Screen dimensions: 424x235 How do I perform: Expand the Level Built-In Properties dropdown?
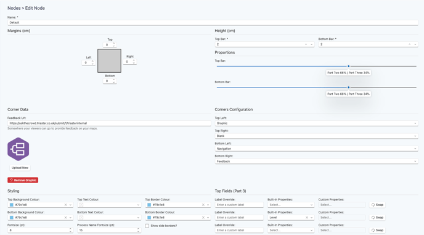pos(311,217)
